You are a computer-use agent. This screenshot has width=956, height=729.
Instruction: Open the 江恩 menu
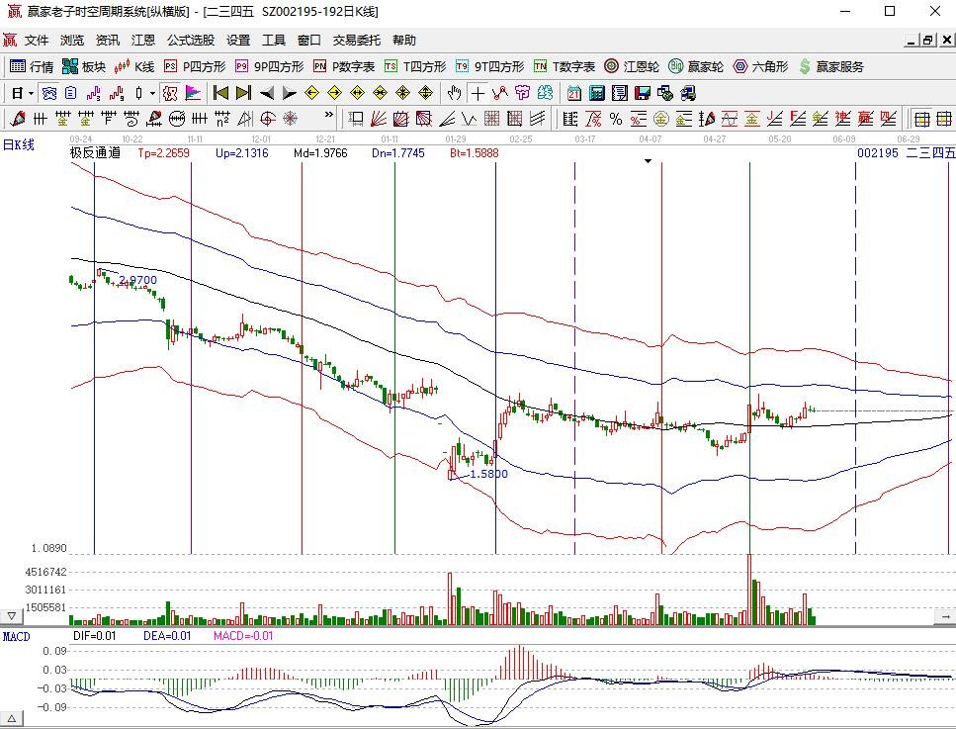(143, 41)
